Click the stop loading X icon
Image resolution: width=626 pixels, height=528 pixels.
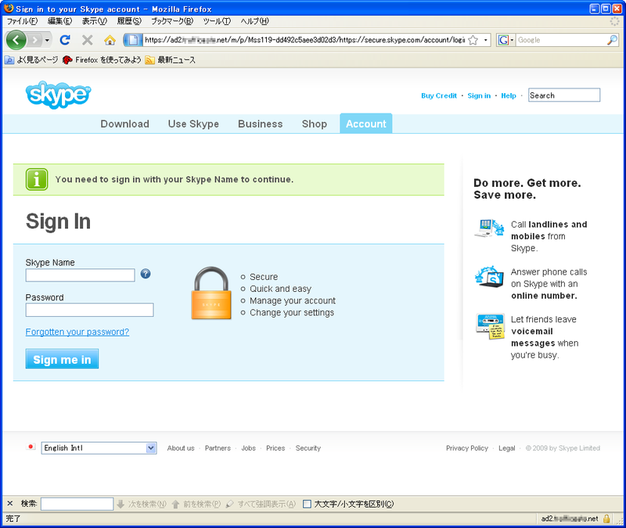pyautogui.click(x=88, y=40)
